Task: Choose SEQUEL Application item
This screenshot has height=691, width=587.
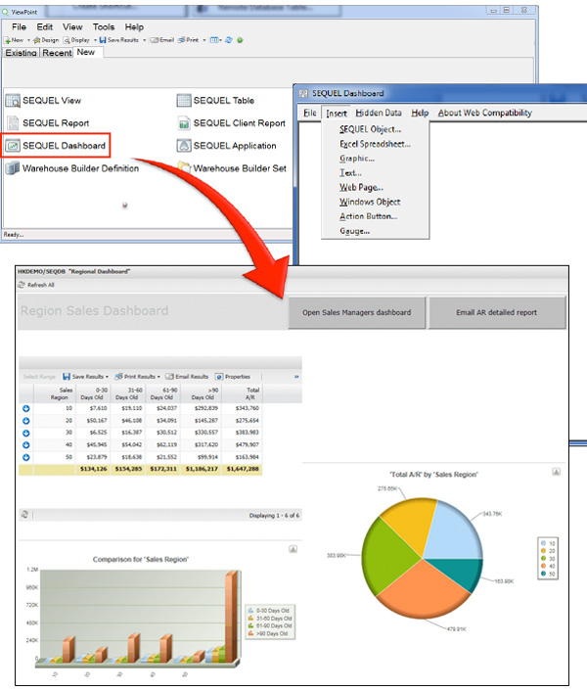Action: (x=226, y=146)
